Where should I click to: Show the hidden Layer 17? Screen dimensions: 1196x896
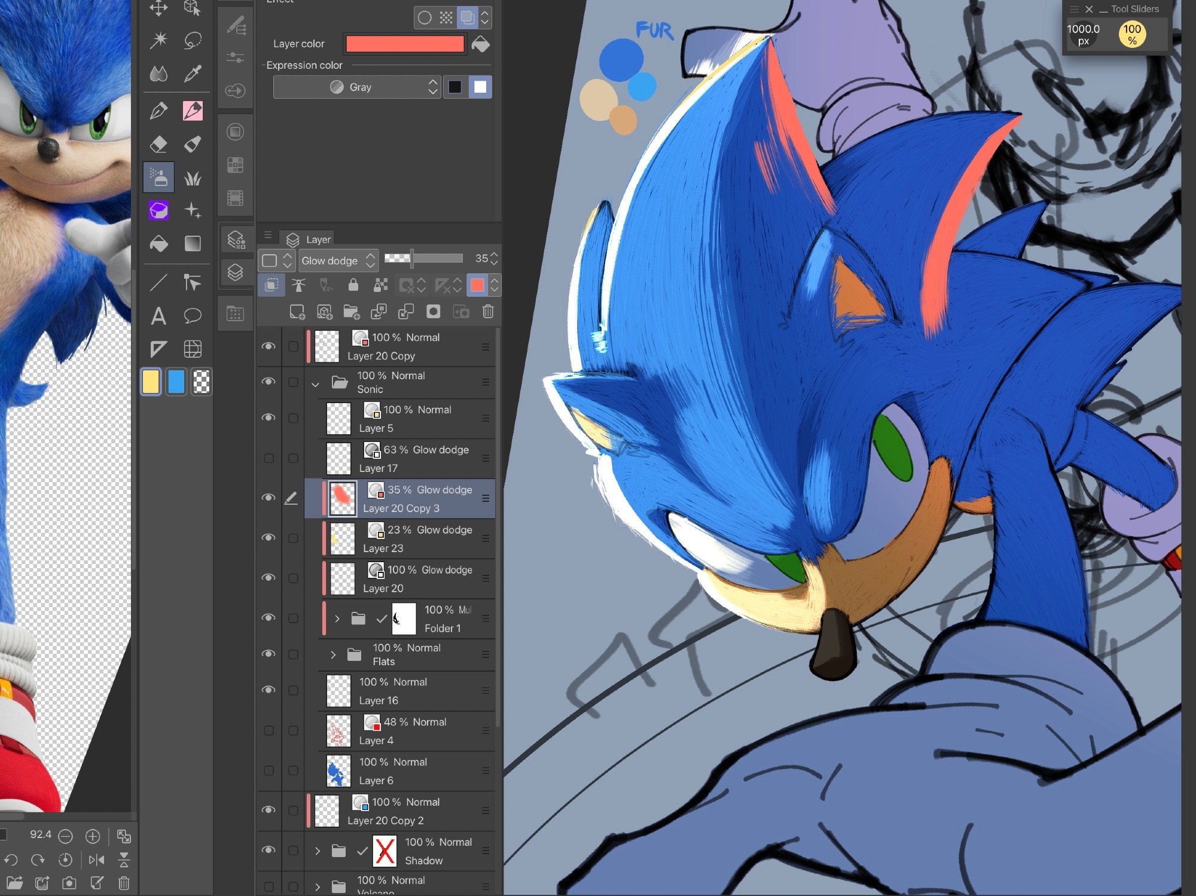pos(269,458)
